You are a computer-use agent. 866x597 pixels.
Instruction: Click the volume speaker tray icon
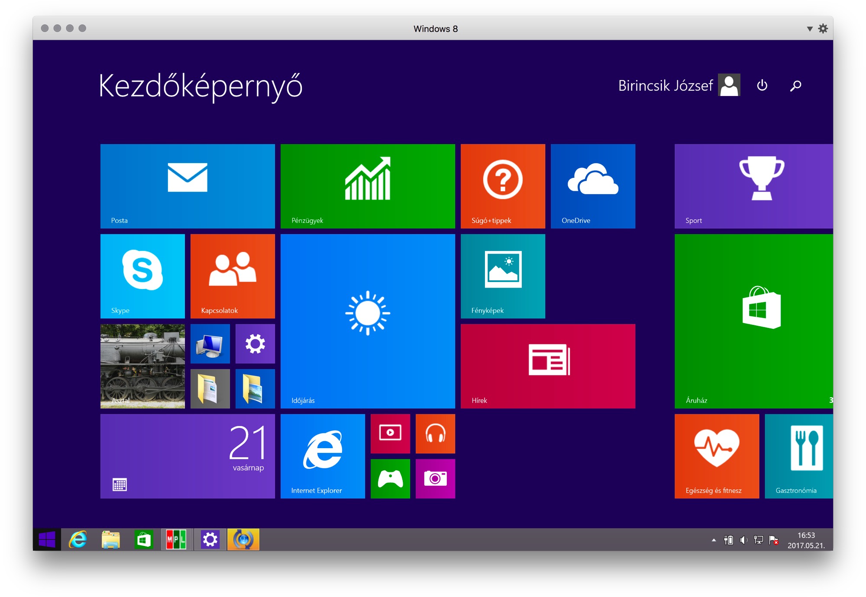743,540
